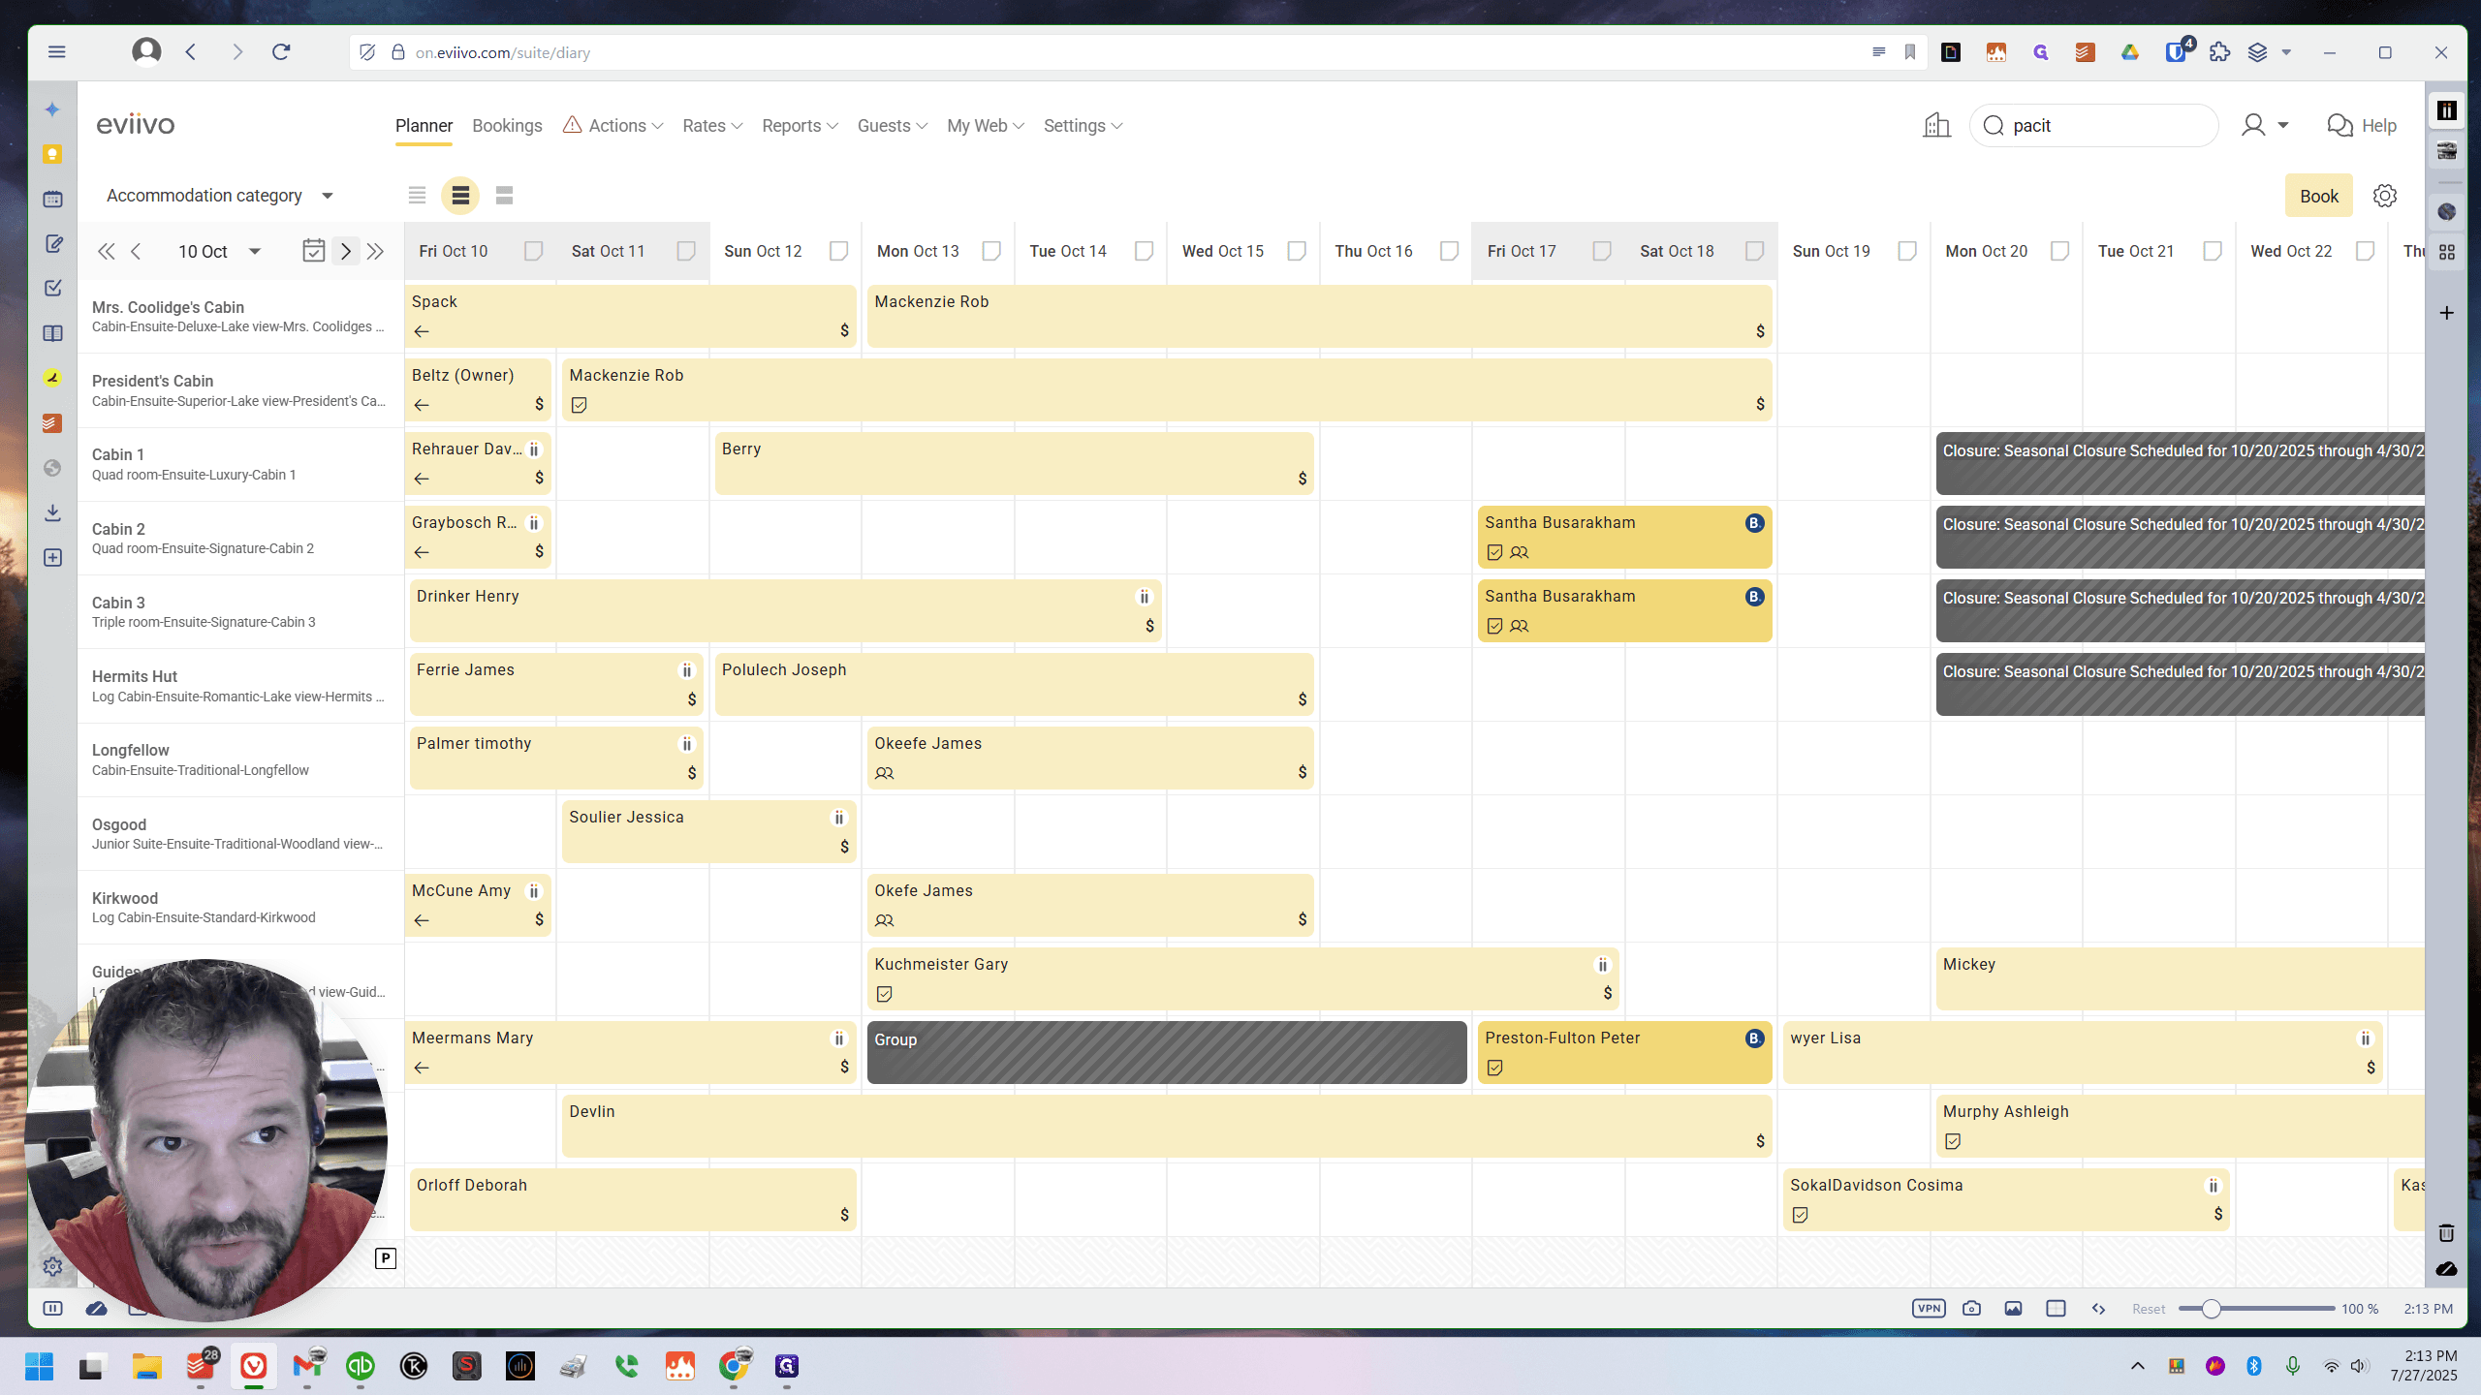Screen dimensions: 2481x1395
Task: Open the Settings menu
Action: tap(1083, 126)
